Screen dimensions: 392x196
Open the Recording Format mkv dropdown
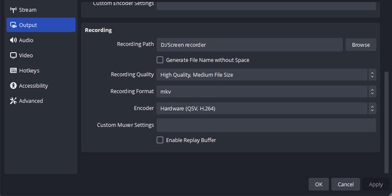tap(266, 91)
